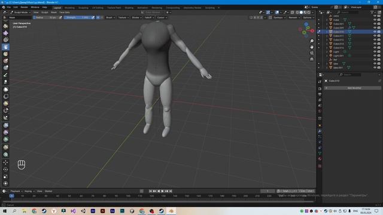This screenshot has width=383, height=215.
Task: Open the Sculpt Mode dropdown
Action: [20, 12]
